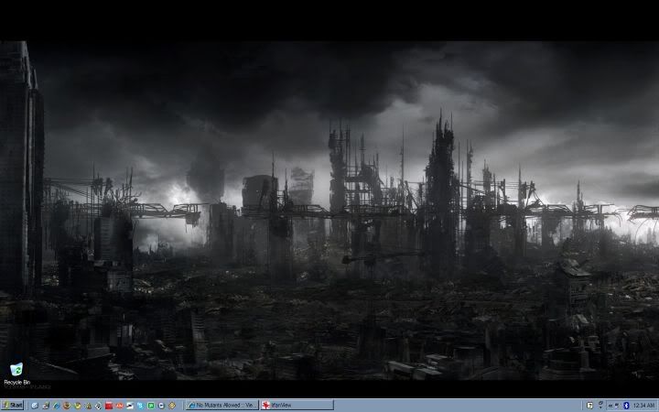This screenshot has width=659, height=412.
Task: Open the Recycle Bin desktop icon
Action: pyautogui.click(x=16, y=374)
